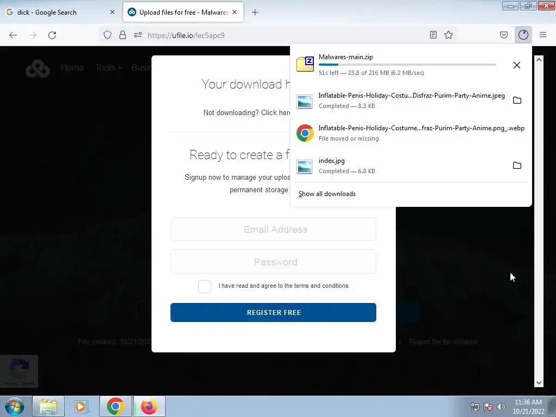
Task: Open the Save to Pocket icon
Action: click(x=504, y=35)
